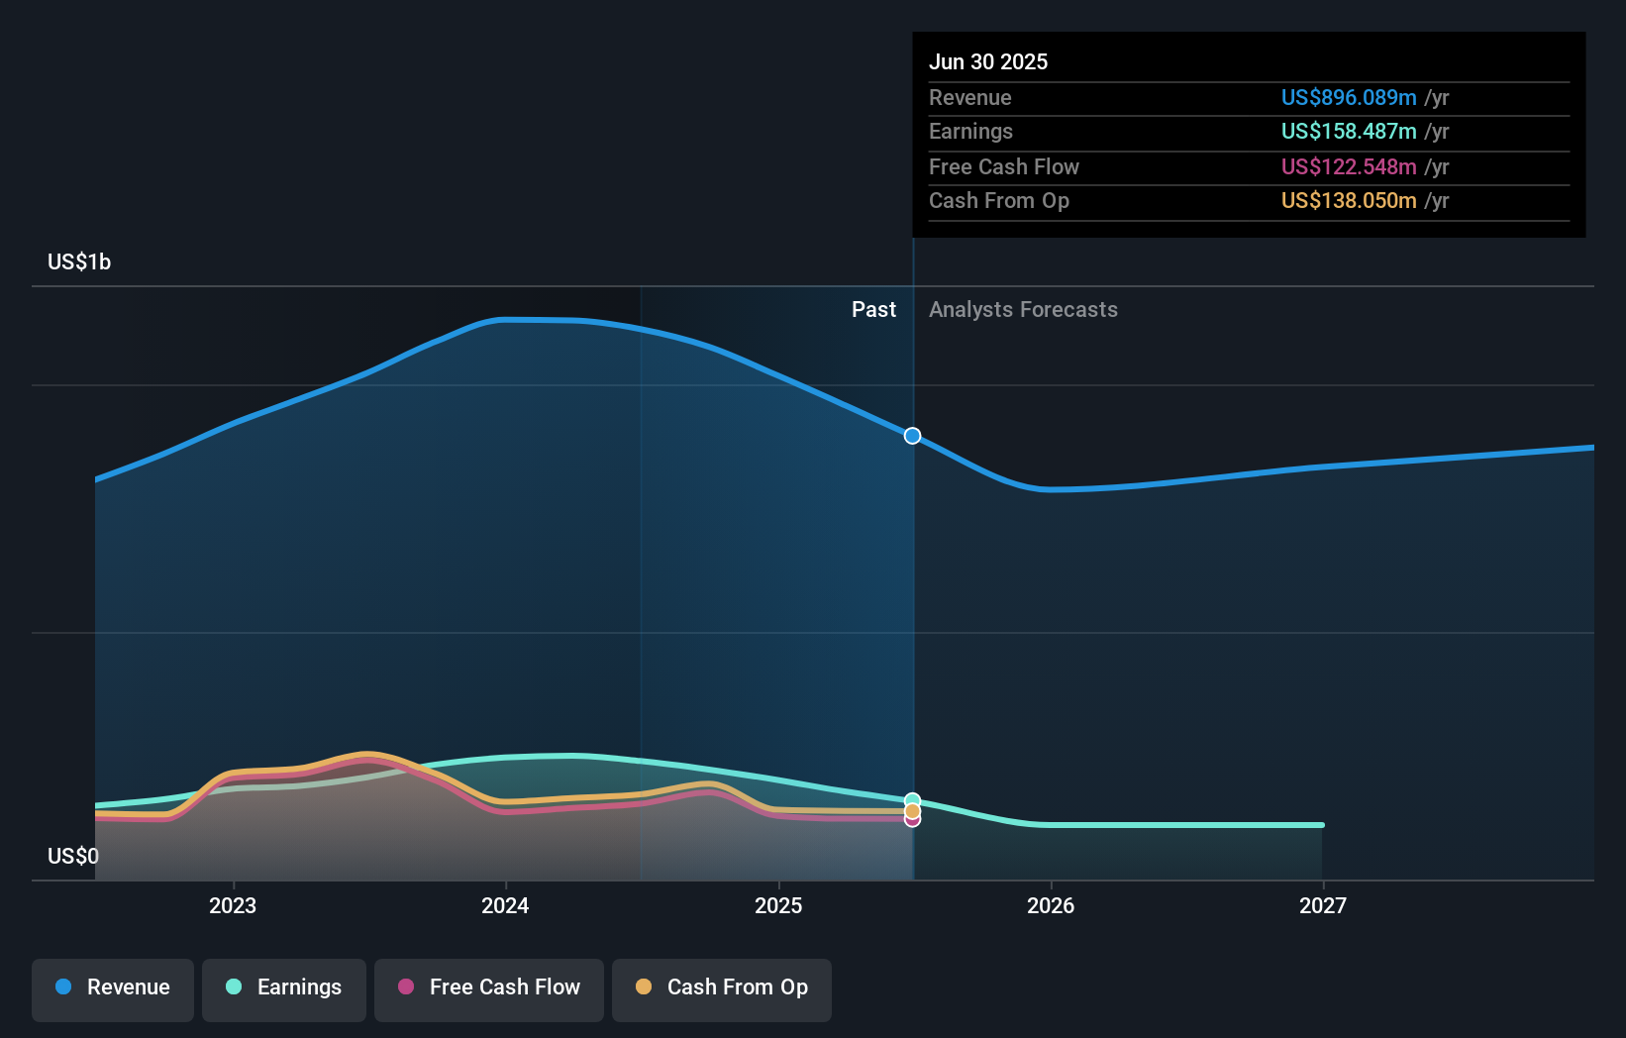1626x1038 pixels.
Task: Toggle the Free Cash Flow legend button
Action: point(489,989)
